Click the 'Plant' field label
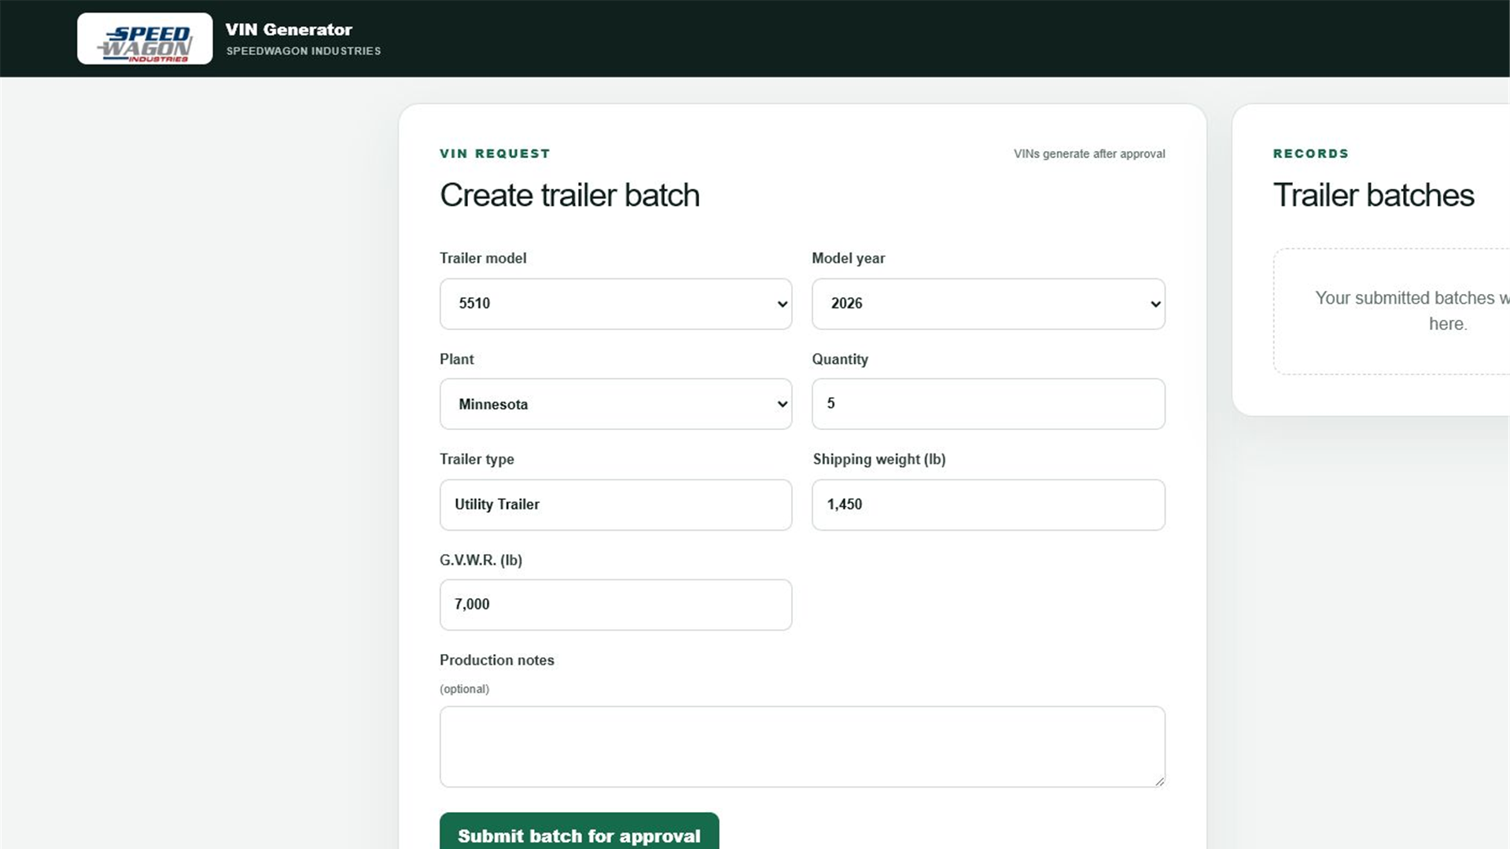The height and width of the screenshot is (849, 1510). (457, 359)
